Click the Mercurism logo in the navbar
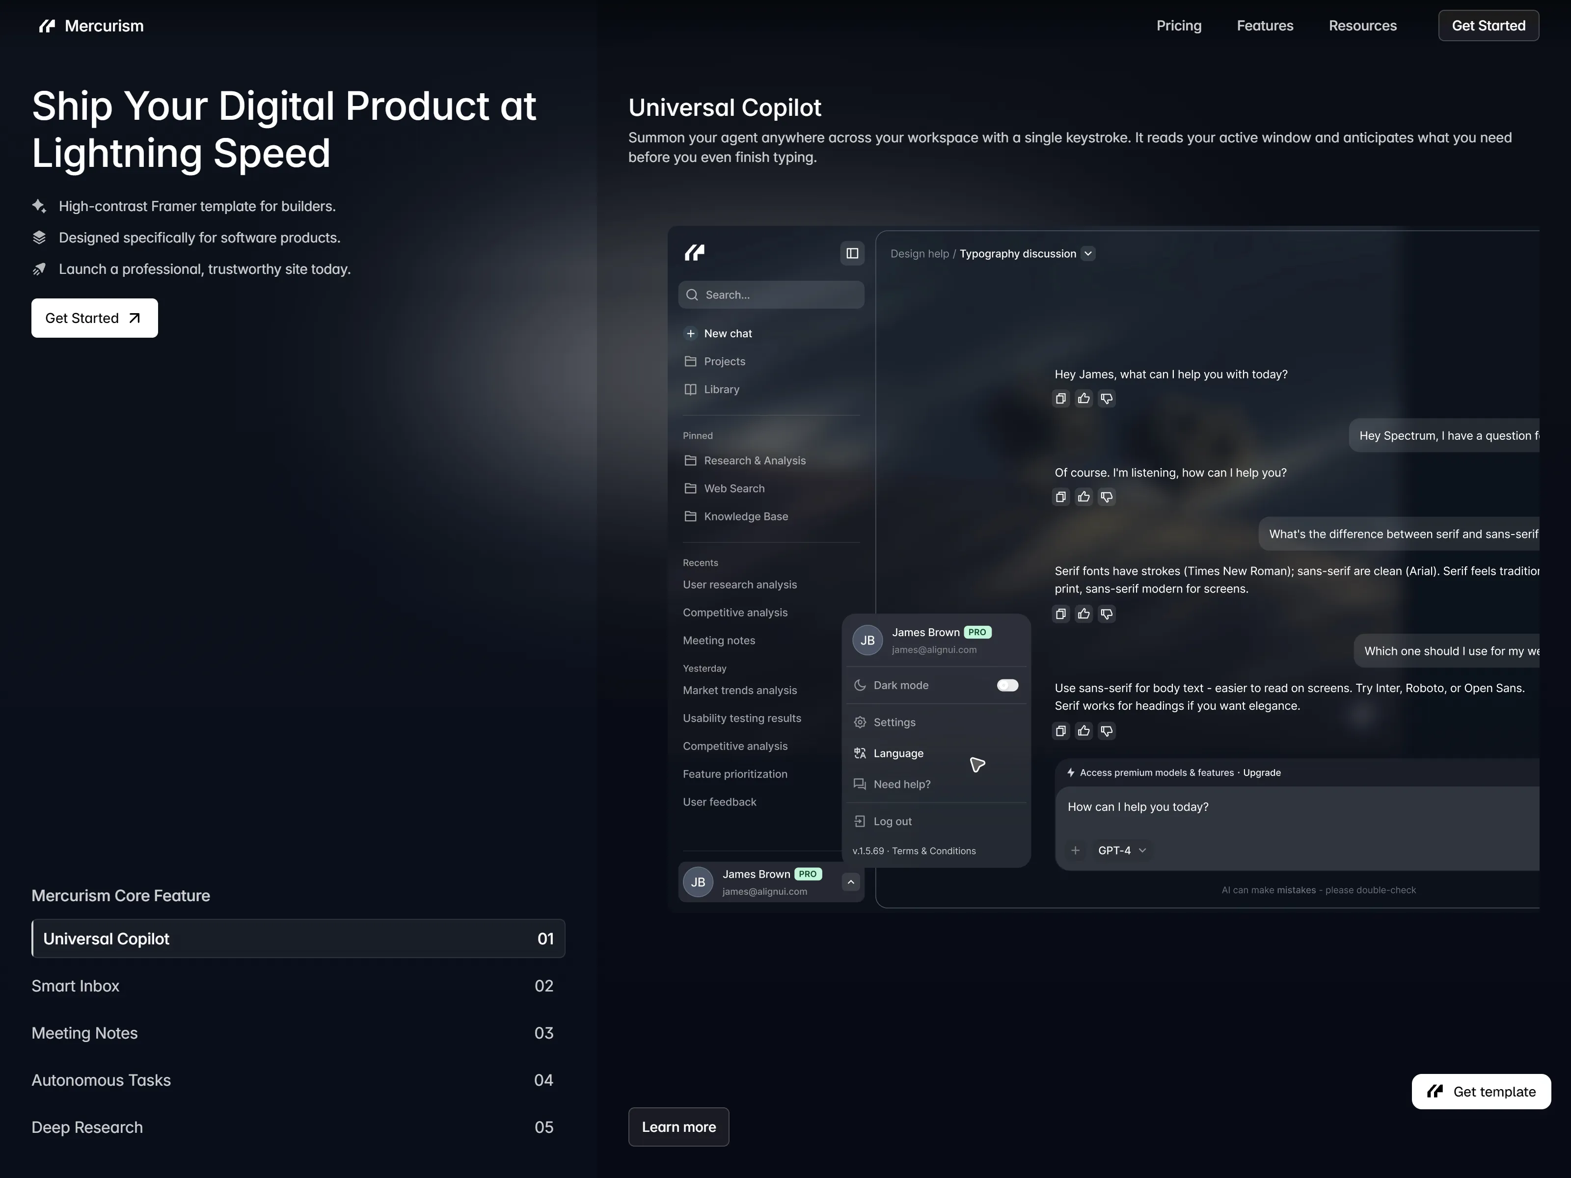Screen dimensions: 1571x1178 point(91,26)
